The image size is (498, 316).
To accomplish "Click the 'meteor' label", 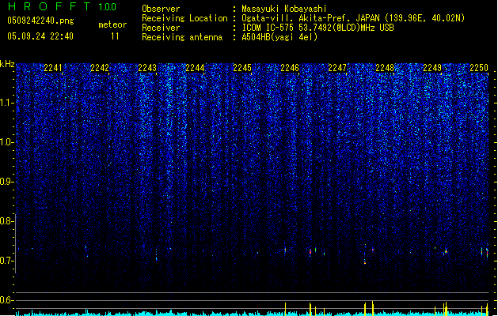I will click(112, 24).
